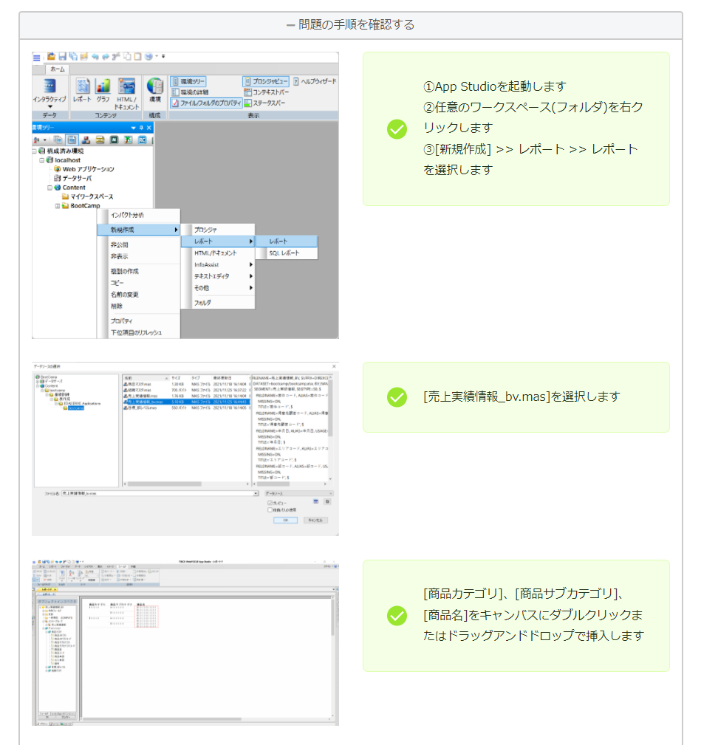Open the ファイル名 dropdown in the dialog
Viewport: 701px width, 745px height.
[256, 492]
